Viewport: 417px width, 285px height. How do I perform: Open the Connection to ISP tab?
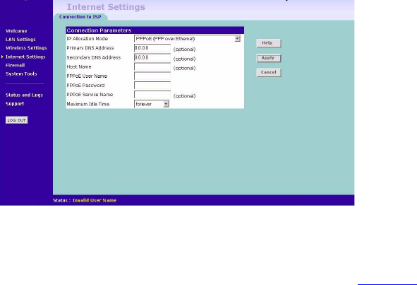80,17
